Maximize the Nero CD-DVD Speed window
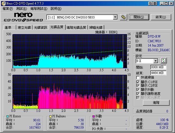This screenshot has width=175, height=133. tap(166, 4)
